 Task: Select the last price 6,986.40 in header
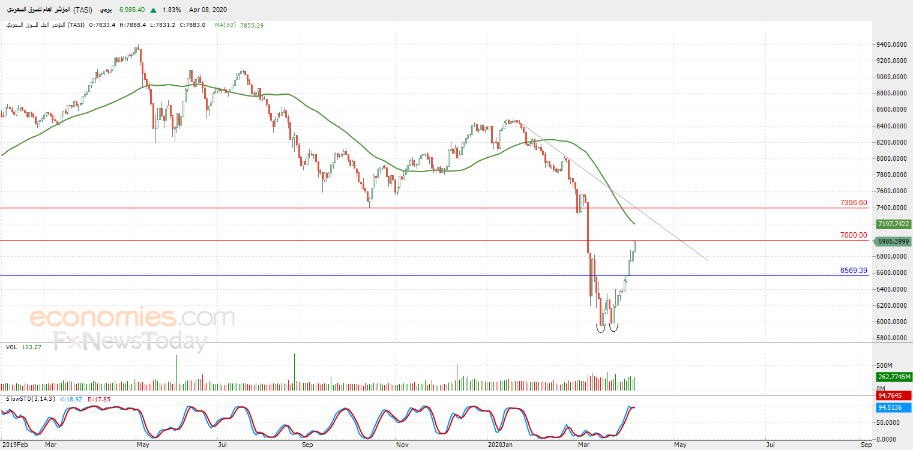[132, 10]
